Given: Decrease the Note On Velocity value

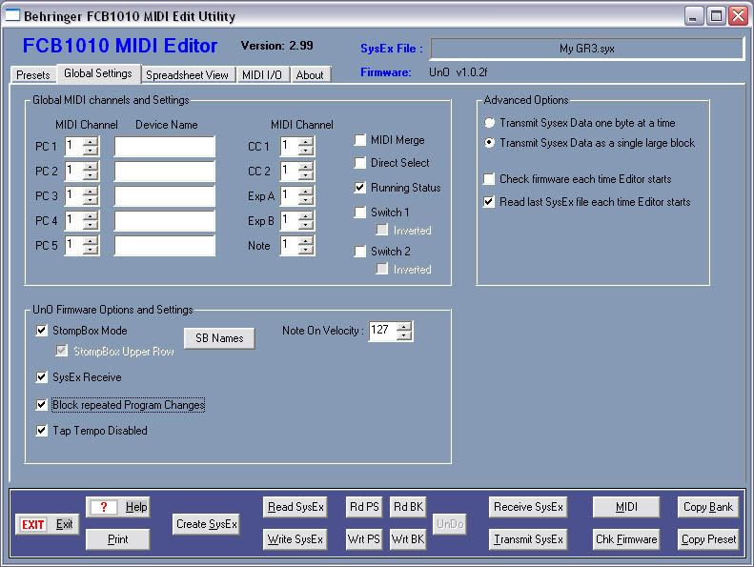Looking at the screenshot, I should [x=404, y=335].
